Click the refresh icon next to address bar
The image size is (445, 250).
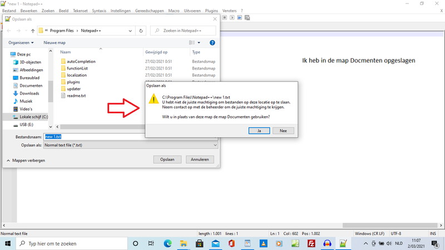(x=141, y=31)
